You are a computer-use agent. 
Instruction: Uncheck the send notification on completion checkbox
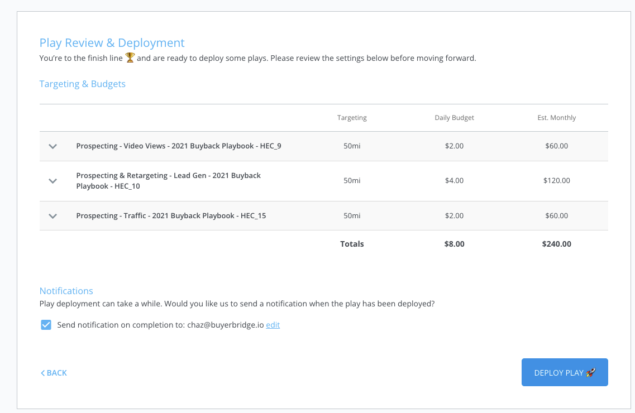point(46,325)
